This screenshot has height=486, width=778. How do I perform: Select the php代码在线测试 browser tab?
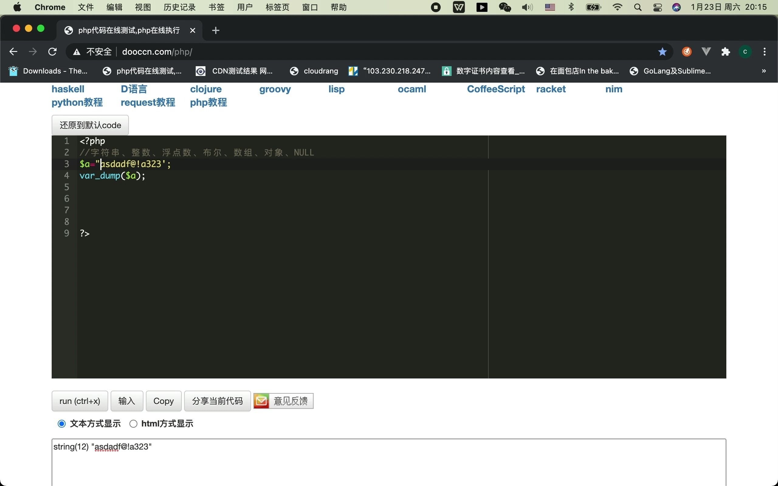click(129, 30)
